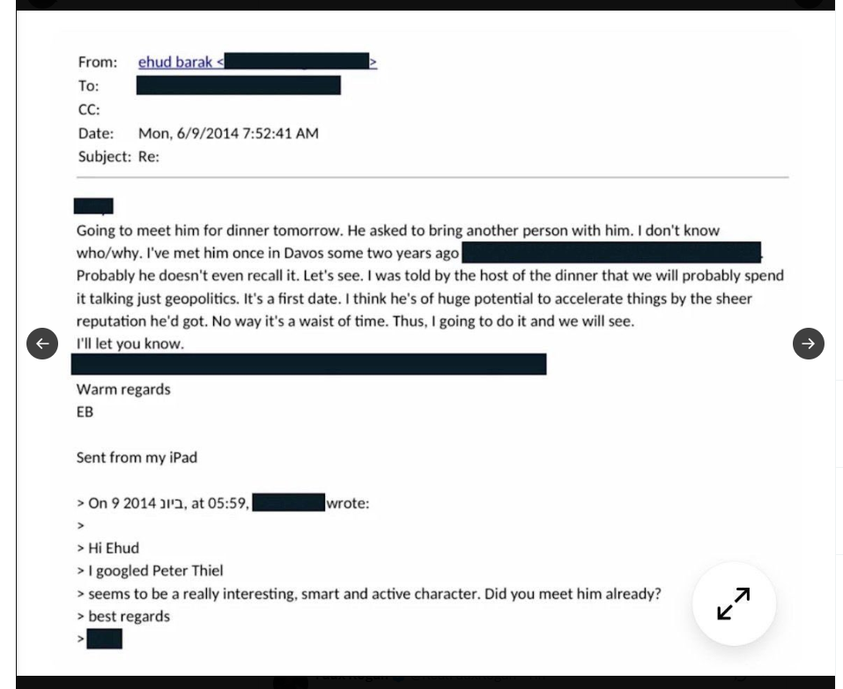Click the Subject line reading Re:

(148, 157)
